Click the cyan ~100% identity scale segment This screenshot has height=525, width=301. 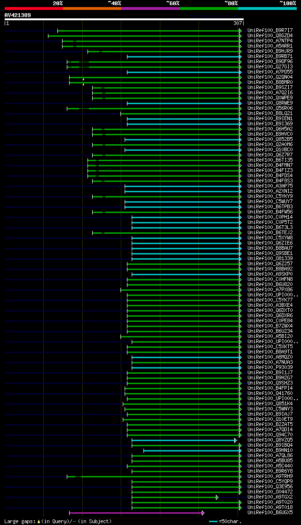point(267,8)
